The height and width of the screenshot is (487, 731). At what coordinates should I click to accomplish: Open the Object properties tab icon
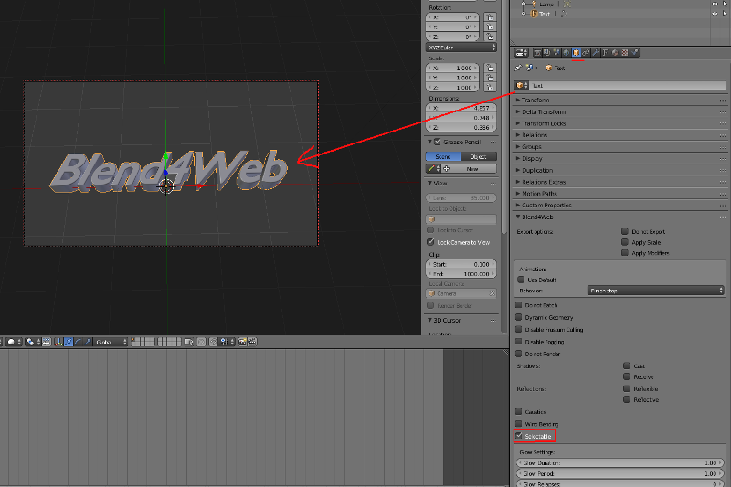[x=576, y=53]
